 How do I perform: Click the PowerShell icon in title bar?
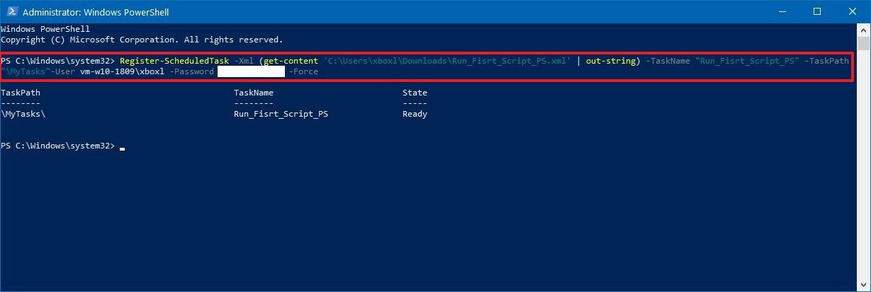click(11, 12)
